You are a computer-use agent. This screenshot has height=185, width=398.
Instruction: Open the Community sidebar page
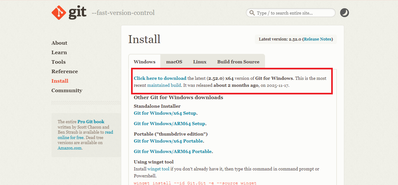[67, 91]
